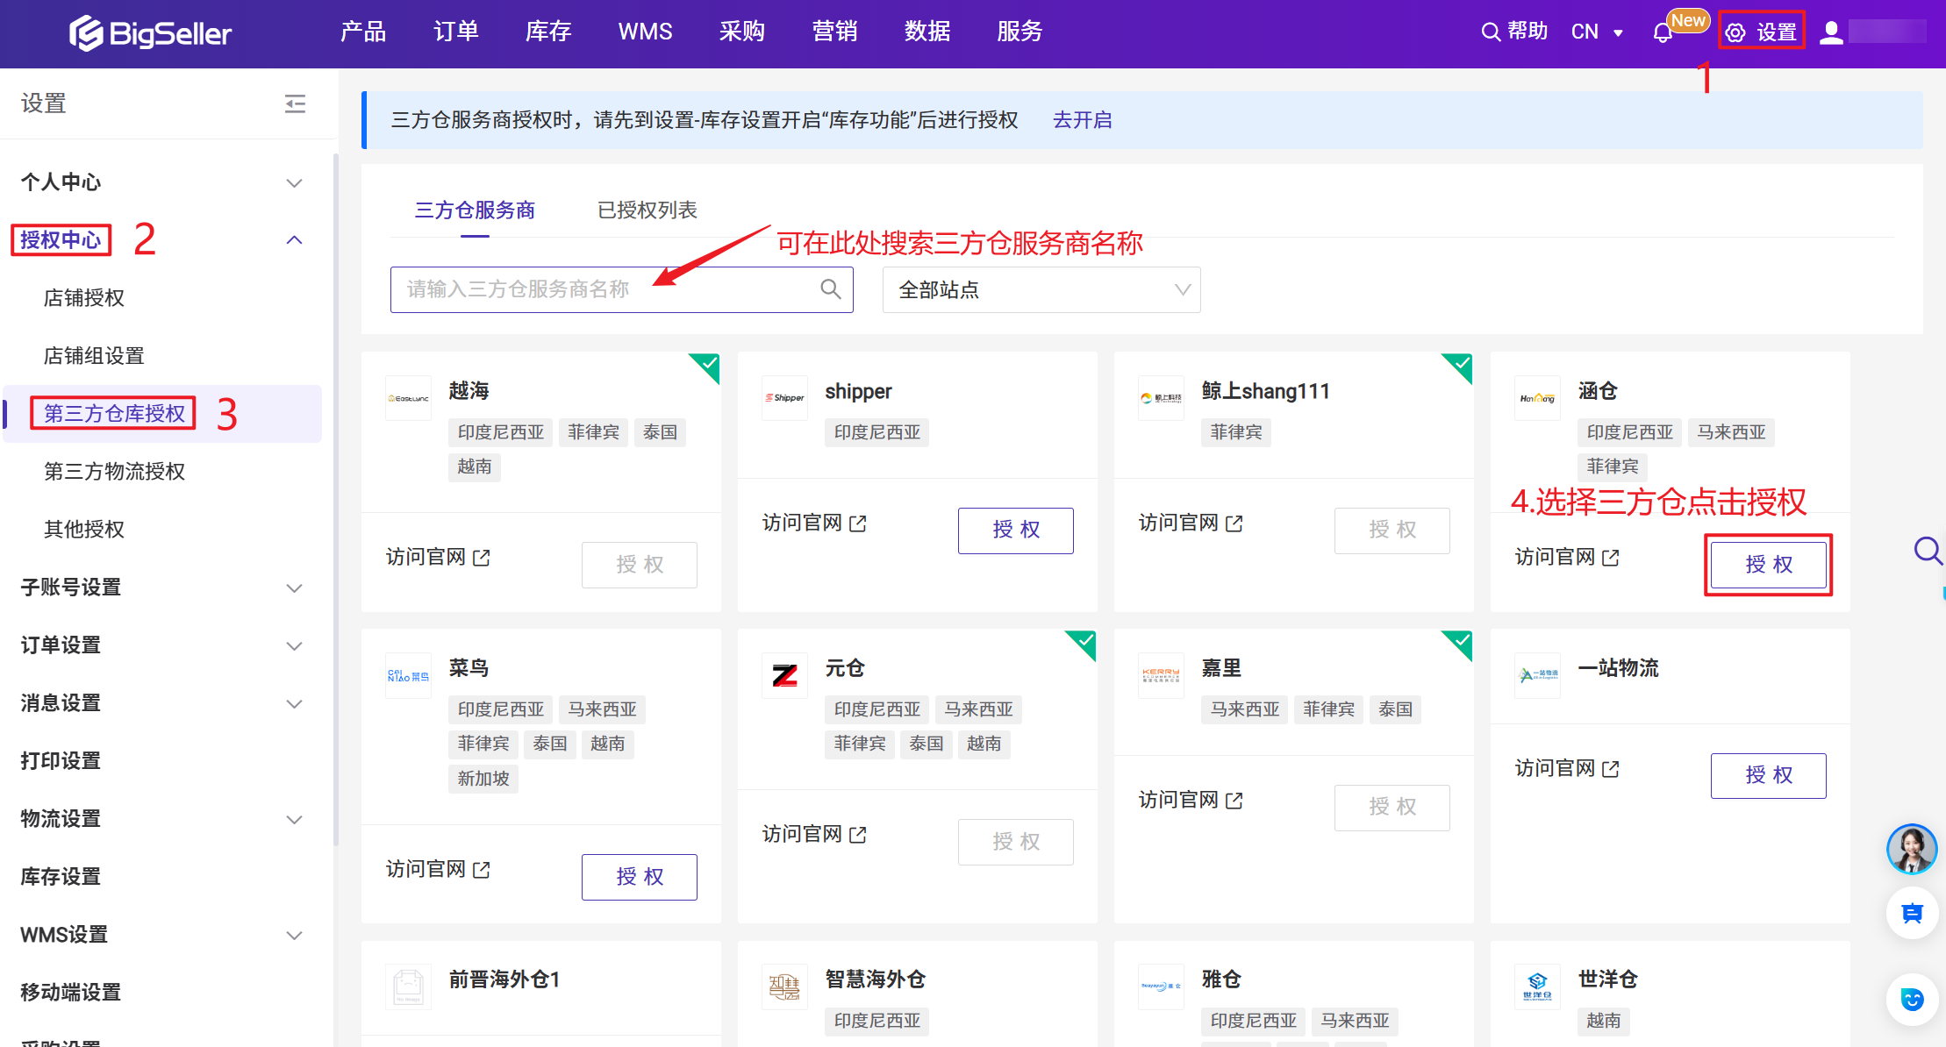1946x1047 pixels.
Task: Open 店铺授权 in sidebar
Action: [x=84, y=298]
